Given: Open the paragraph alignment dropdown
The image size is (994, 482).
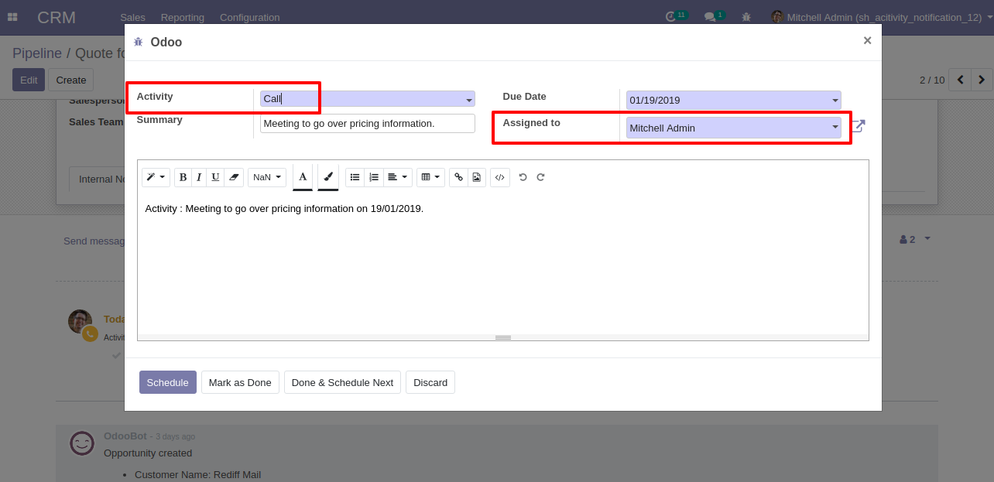Looking at the screenshot, I should [x=397, y=177].
